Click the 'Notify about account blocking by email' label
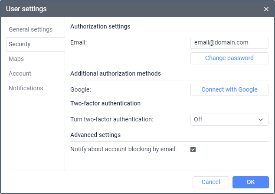 tap(123, 149)
